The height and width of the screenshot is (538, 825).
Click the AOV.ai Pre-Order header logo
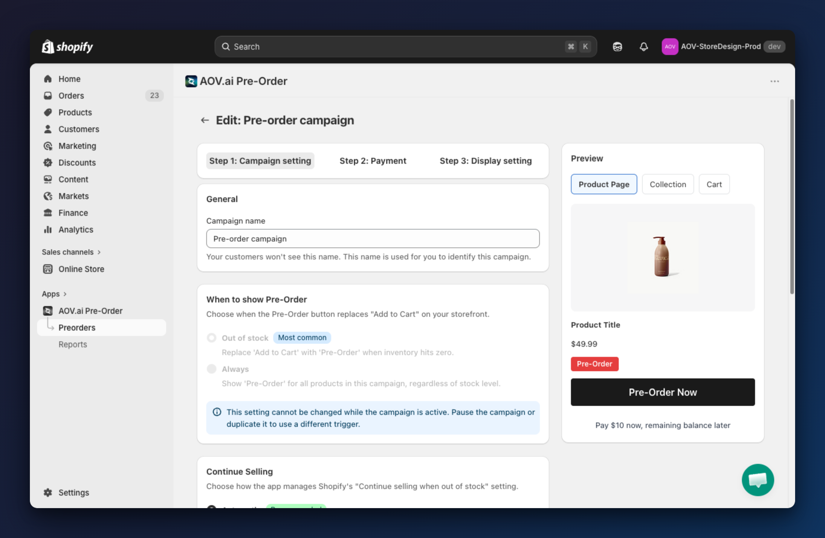(191, 81)
